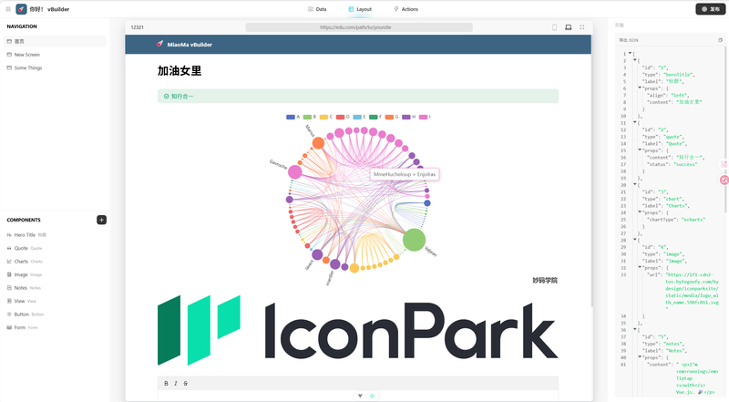Select the Quote component
The height and width of the screenshot is (402, 729).
[25, 248]
